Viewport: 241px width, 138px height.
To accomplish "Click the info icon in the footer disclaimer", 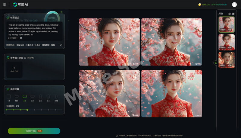I will [117, 136].
